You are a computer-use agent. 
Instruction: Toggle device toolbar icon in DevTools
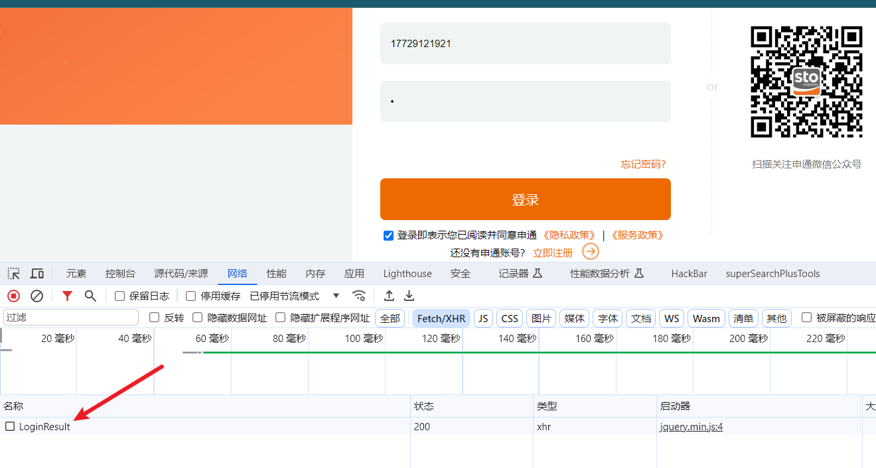pos(37,274)
